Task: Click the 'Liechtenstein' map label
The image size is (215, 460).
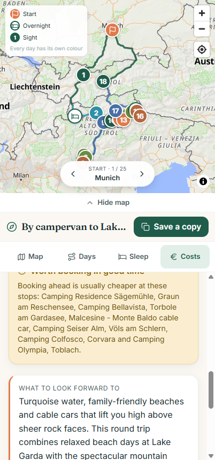Action: [35, 87]
